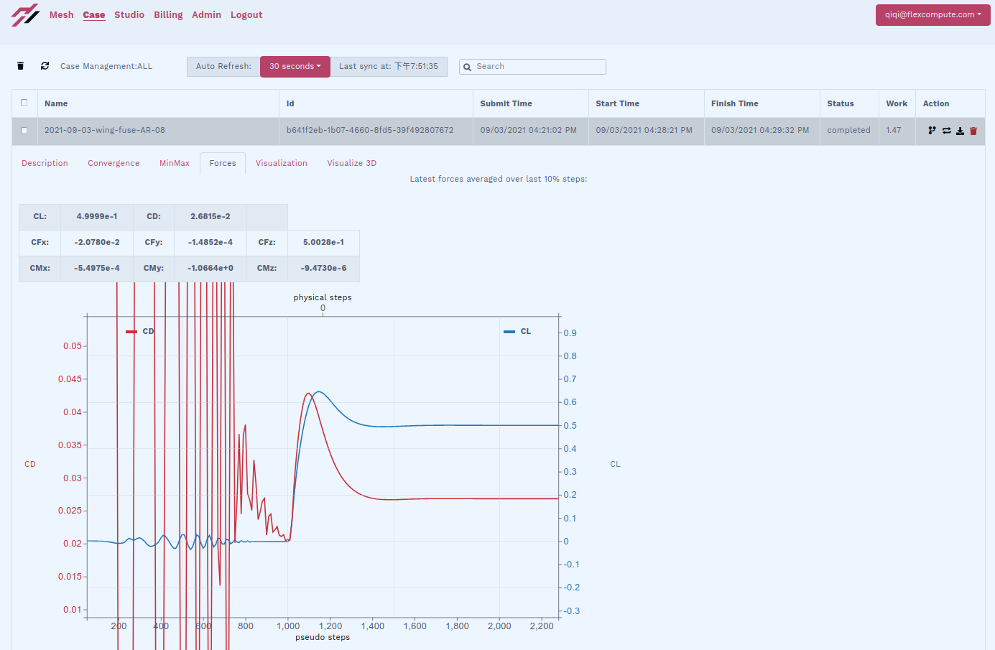
Task: Expand the qiqi@flexcompute.com account menu
Action: [932, 14]
